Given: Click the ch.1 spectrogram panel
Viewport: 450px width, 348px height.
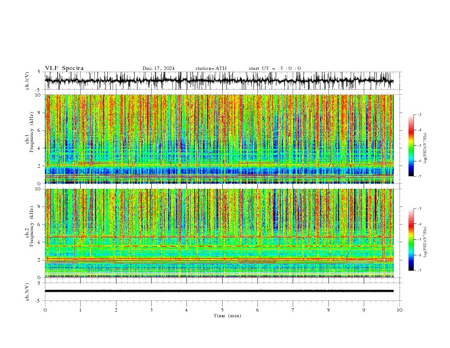Looking at the screenshot, I should 219,139.
